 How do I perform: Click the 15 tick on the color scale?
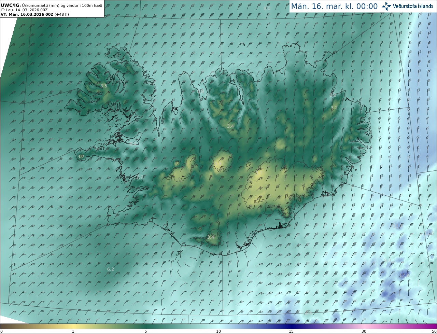(x=291, y=331)
